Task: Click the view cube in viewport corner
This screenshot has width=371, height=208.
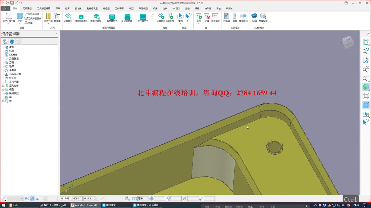Action: coord(348,42)
